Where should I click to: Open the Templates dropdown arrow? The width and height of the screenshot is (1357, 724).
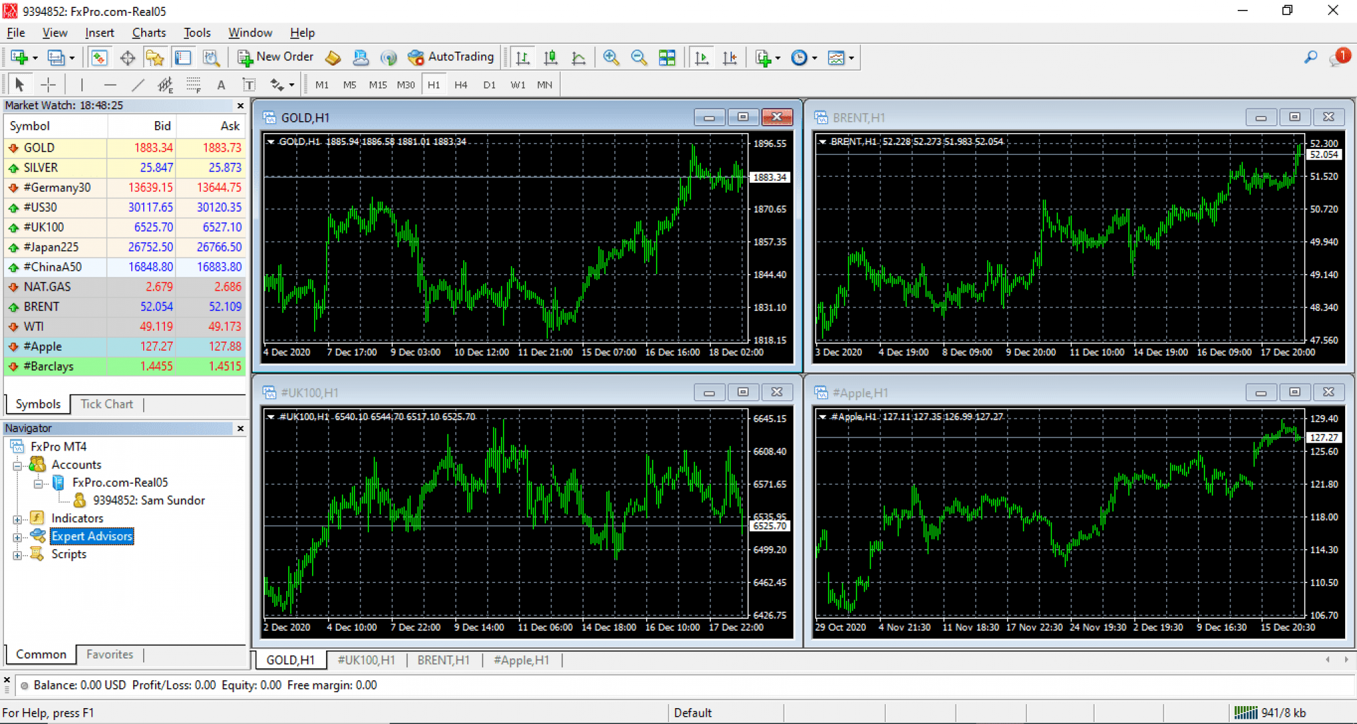coord(851,58)
